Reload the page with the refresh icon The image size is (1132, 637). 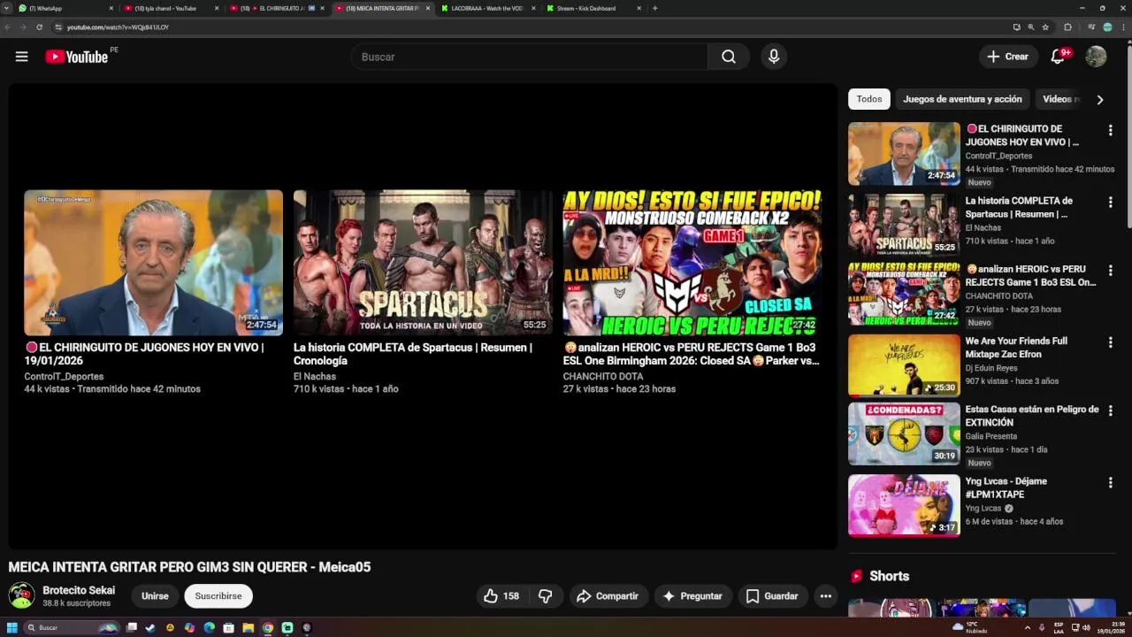pyautogui.click(x=39, y=27)
